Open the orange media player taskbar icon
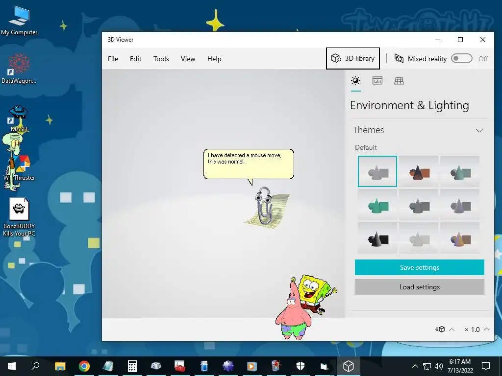 [x=252, y=366]
